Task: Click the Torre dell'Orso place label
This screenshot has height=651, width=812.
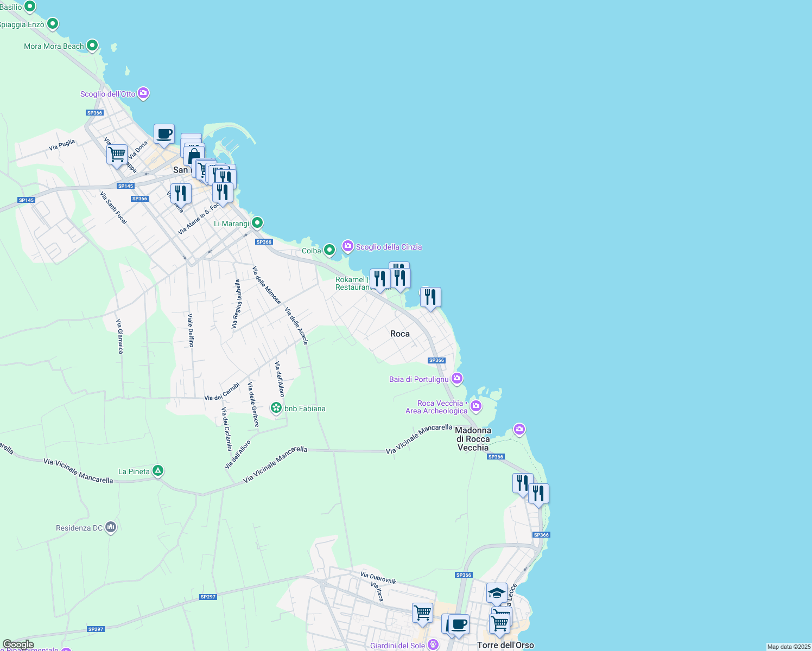Action: (505, 645)
